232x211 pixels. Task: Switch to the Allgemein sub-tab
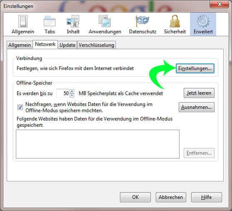point(20,45)
